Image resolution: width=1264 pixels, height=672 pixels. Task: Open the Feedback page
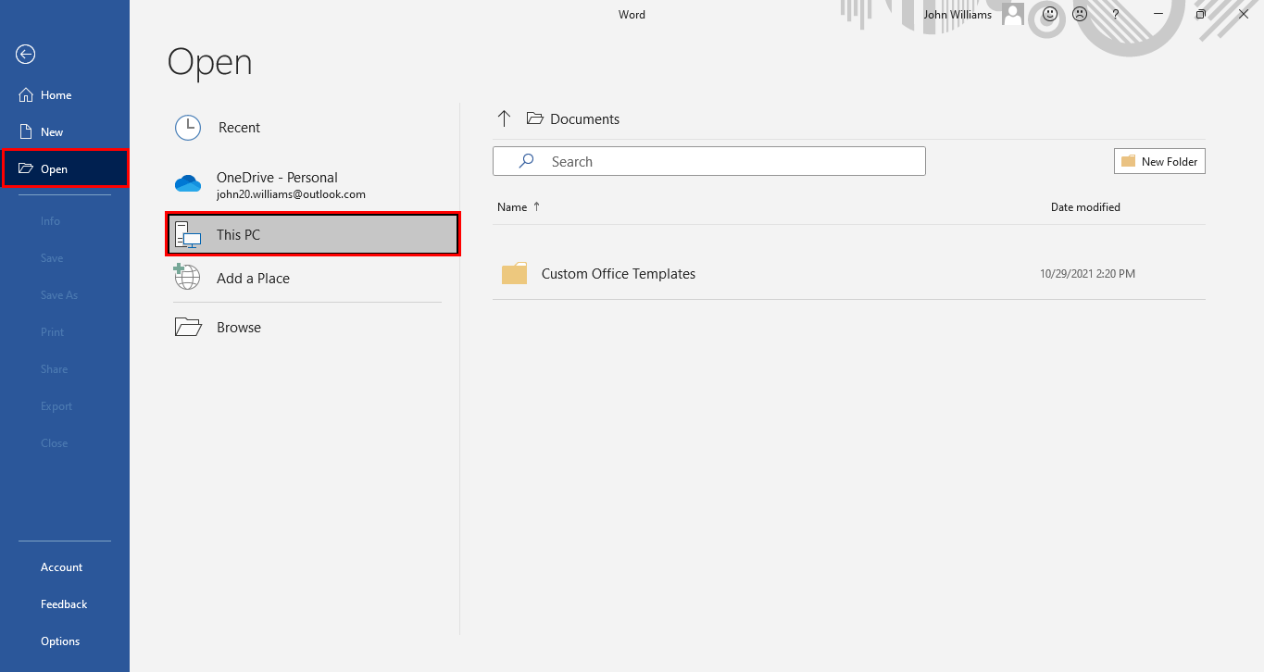[65, 604]
